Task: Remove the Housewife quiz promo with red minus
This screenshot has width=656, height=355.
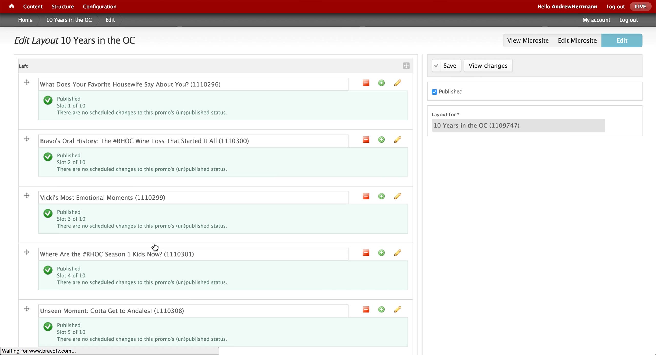Action: pos(366,83)
